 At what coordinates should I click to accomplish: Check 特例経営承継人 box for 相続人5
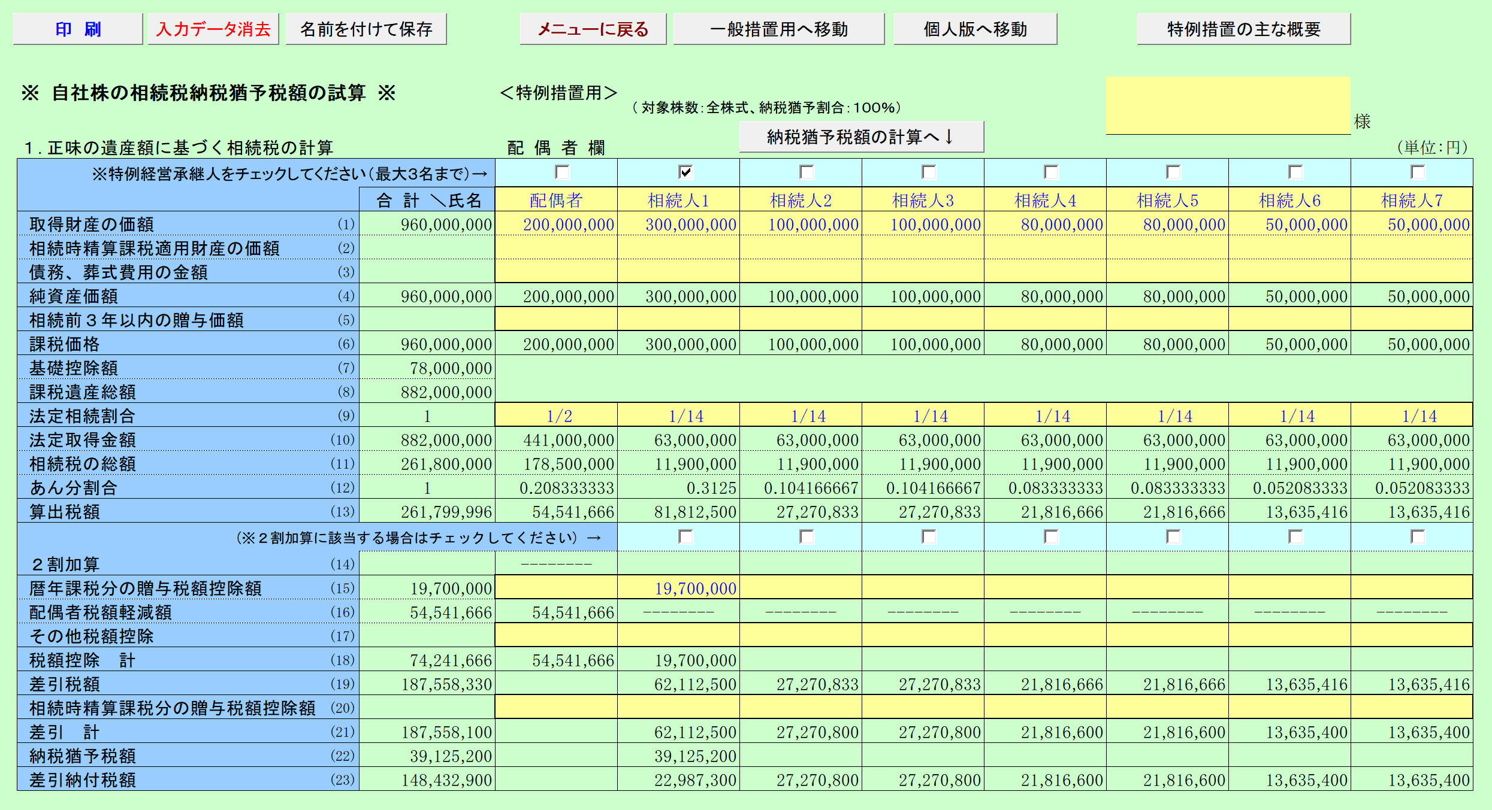click(1173, 172)
